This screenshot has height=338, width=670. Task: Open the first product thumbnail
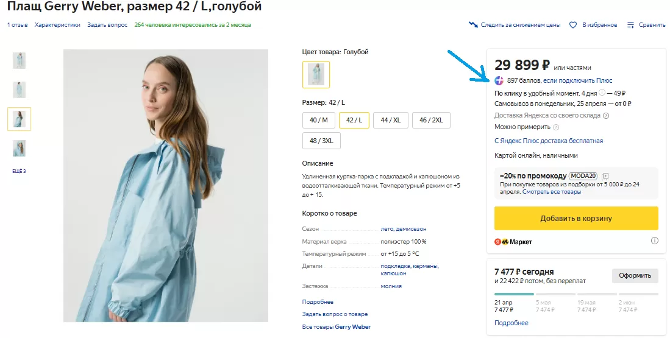click(x=20, y=60)
